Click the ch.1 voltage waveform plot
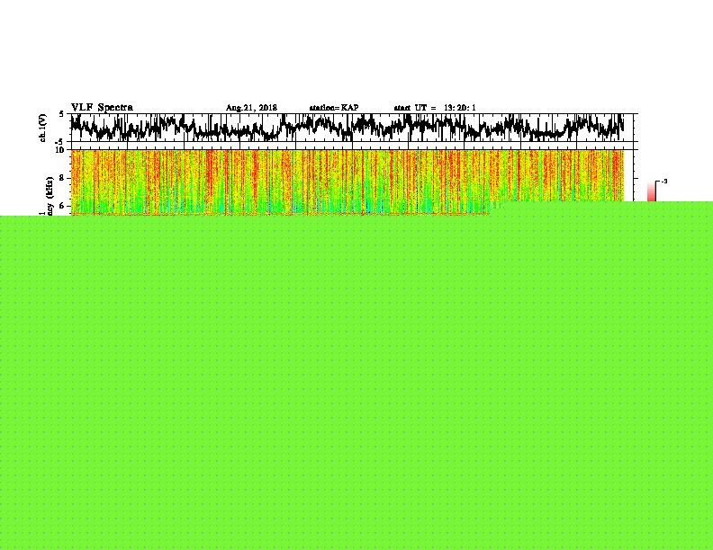 354,128
